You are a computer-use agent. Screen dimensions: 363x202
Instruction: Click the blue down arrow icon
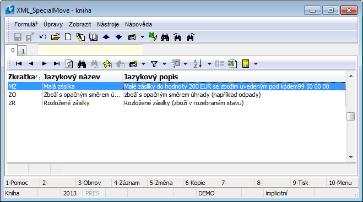pos(119,37)
